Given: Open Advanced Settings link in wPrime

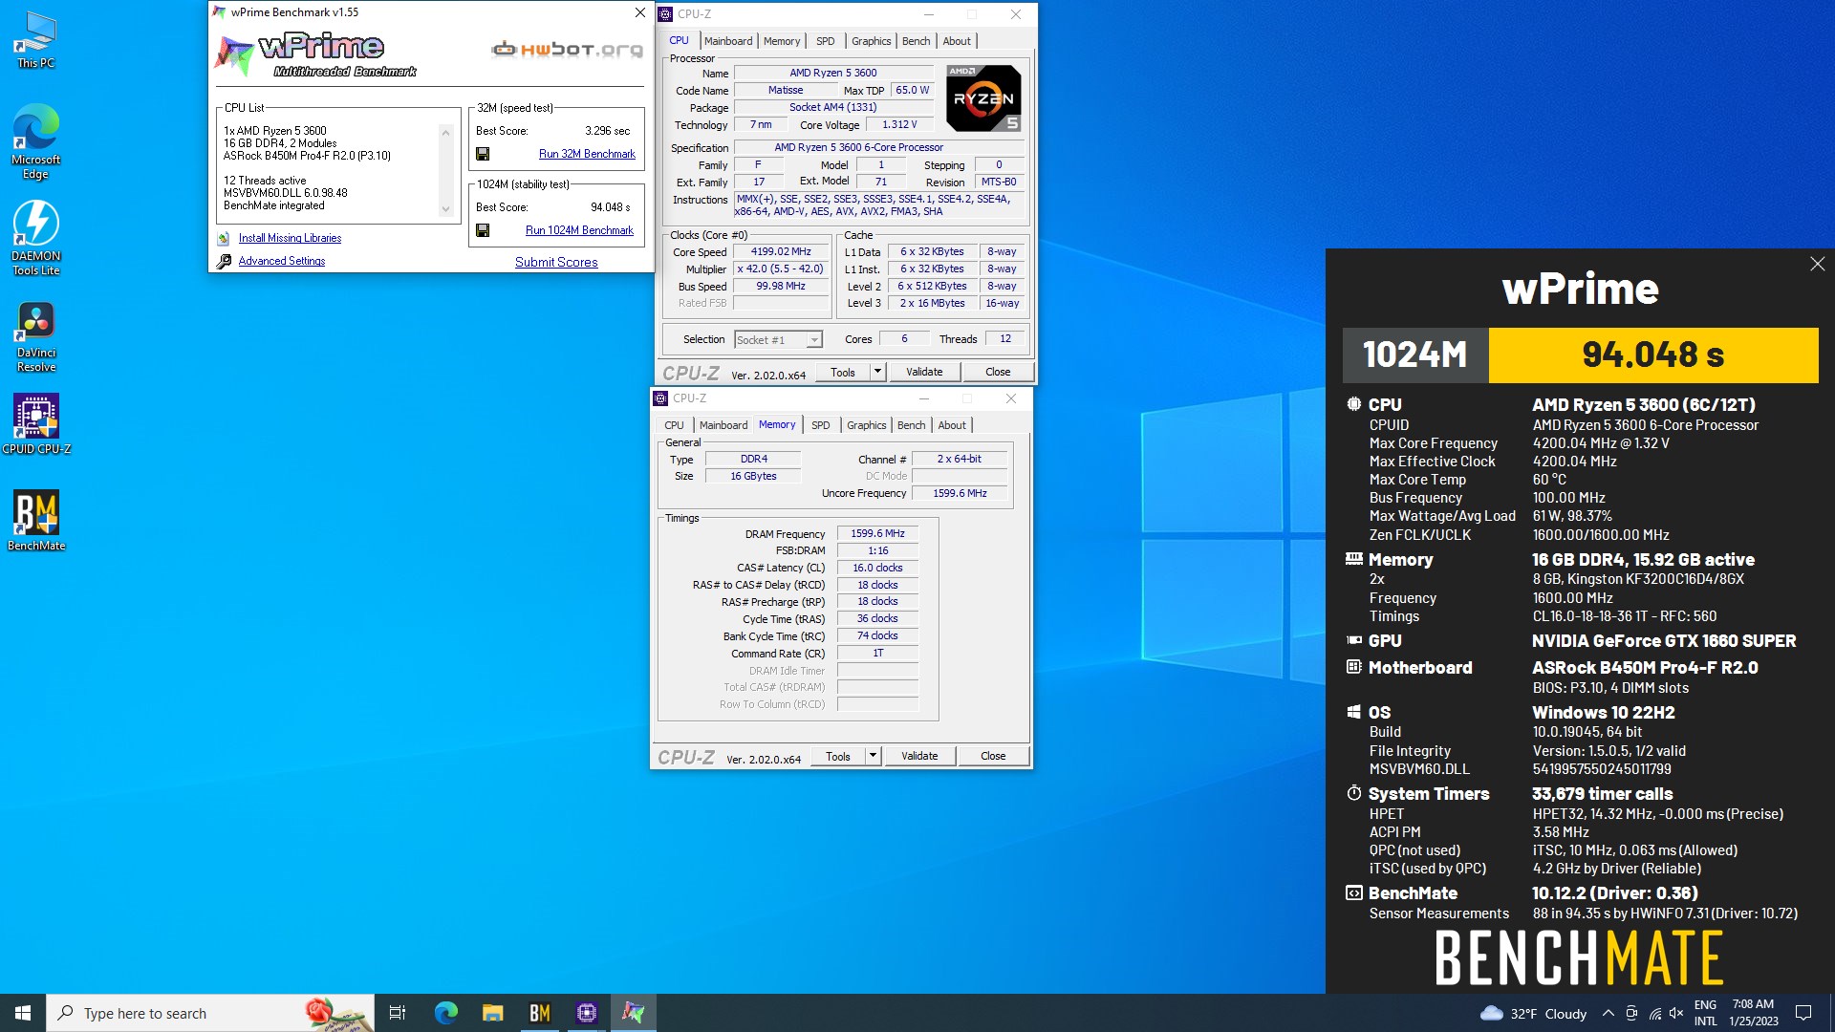Looking at the screenshot, I should click(x=282, y=261).
